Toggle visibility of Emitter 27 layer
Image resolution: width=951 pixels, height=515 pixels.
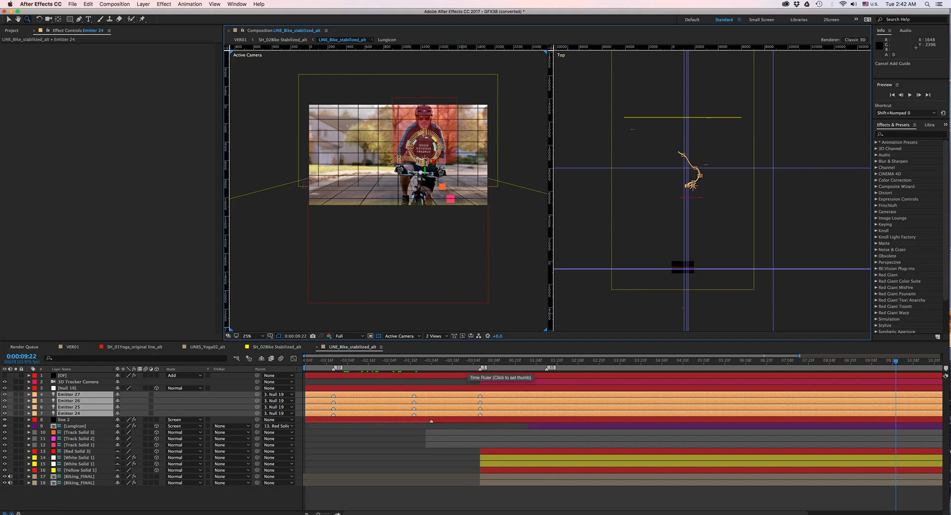point(4,395)
